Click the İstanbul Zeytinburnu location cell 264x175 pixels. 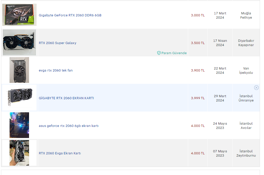246,153
